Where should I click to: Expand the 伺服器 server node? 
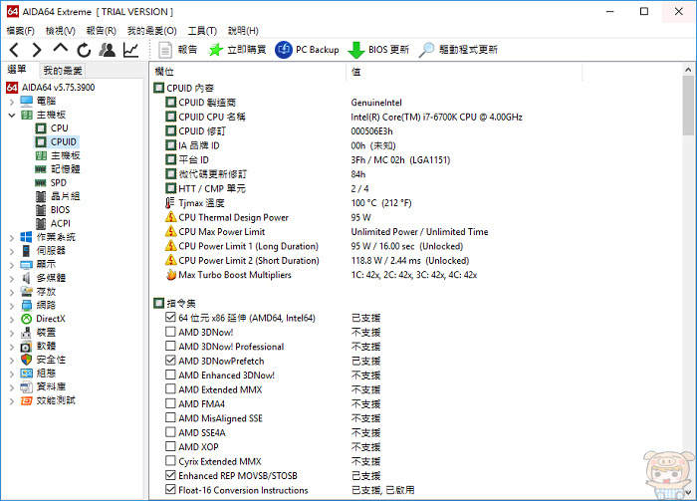(12, 251)
